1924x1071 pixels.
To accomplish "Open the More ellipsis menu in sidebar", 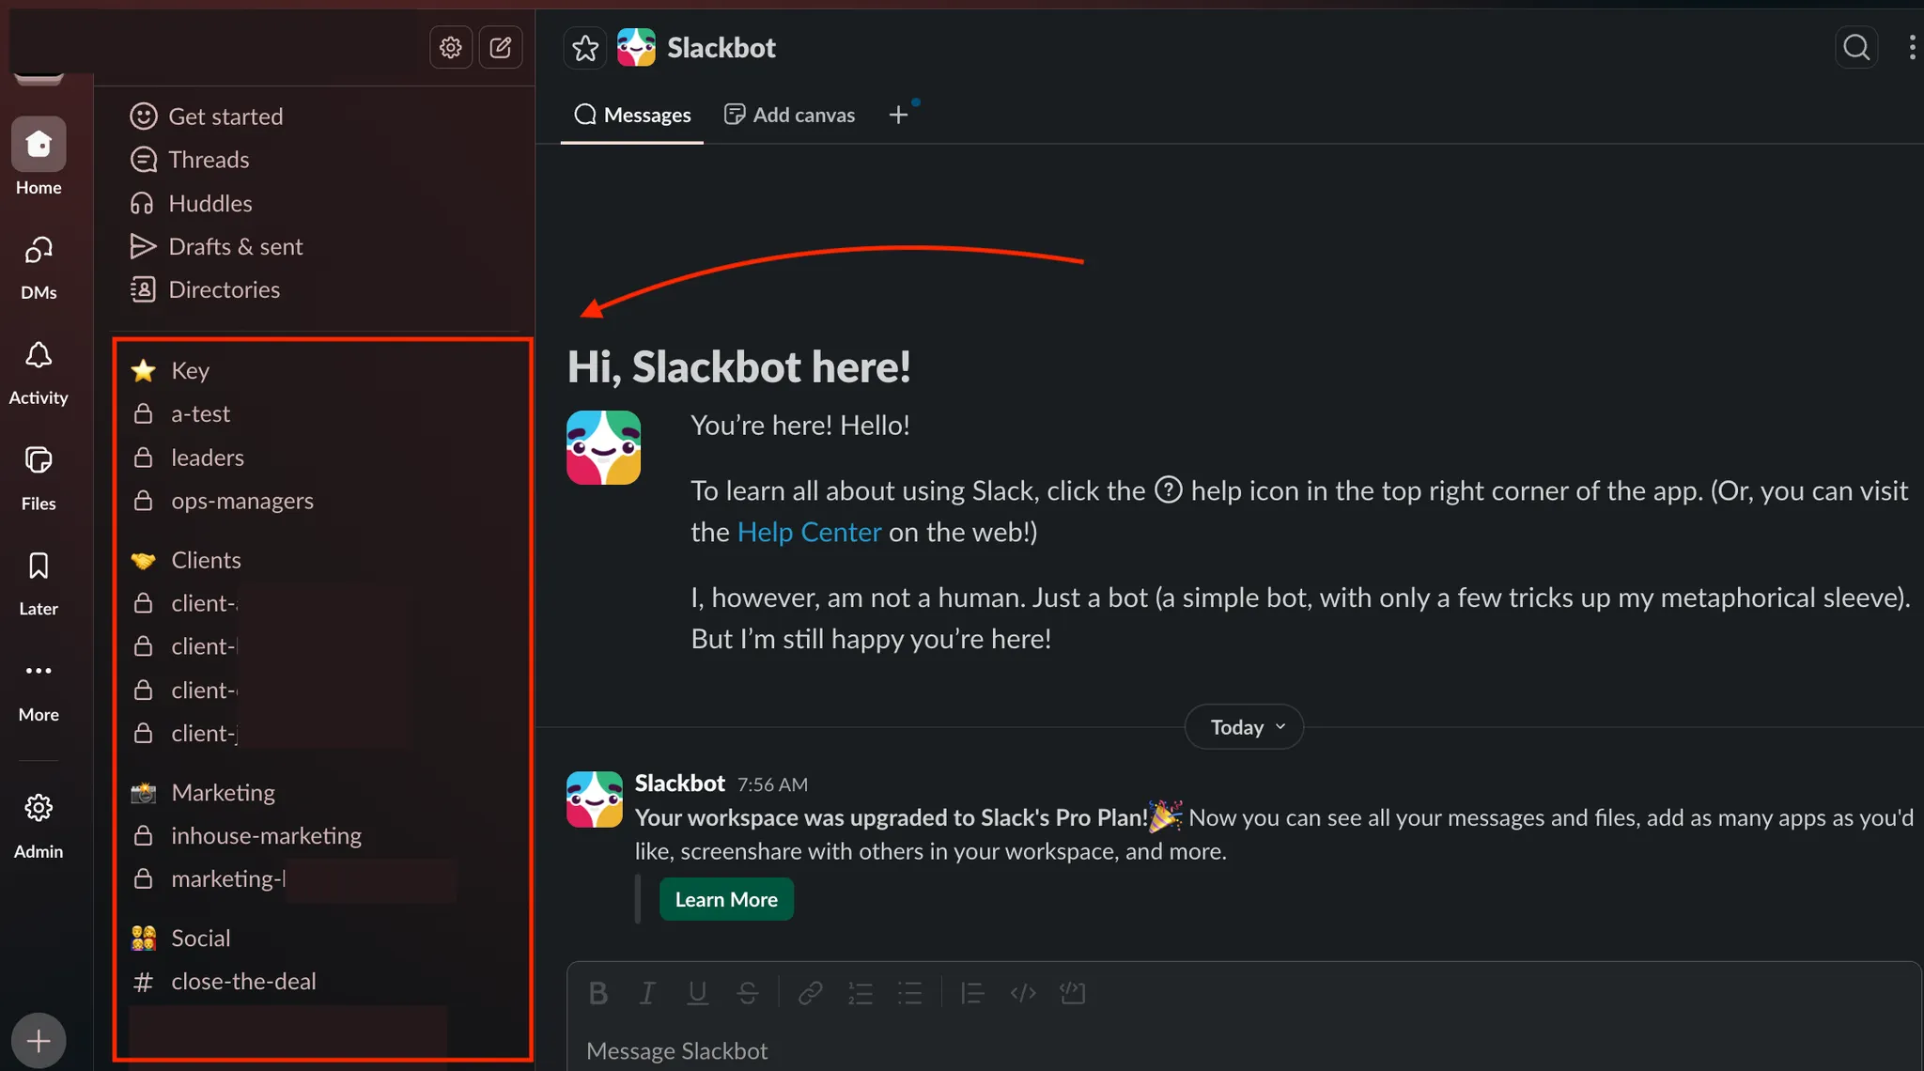I will (39, 672).
